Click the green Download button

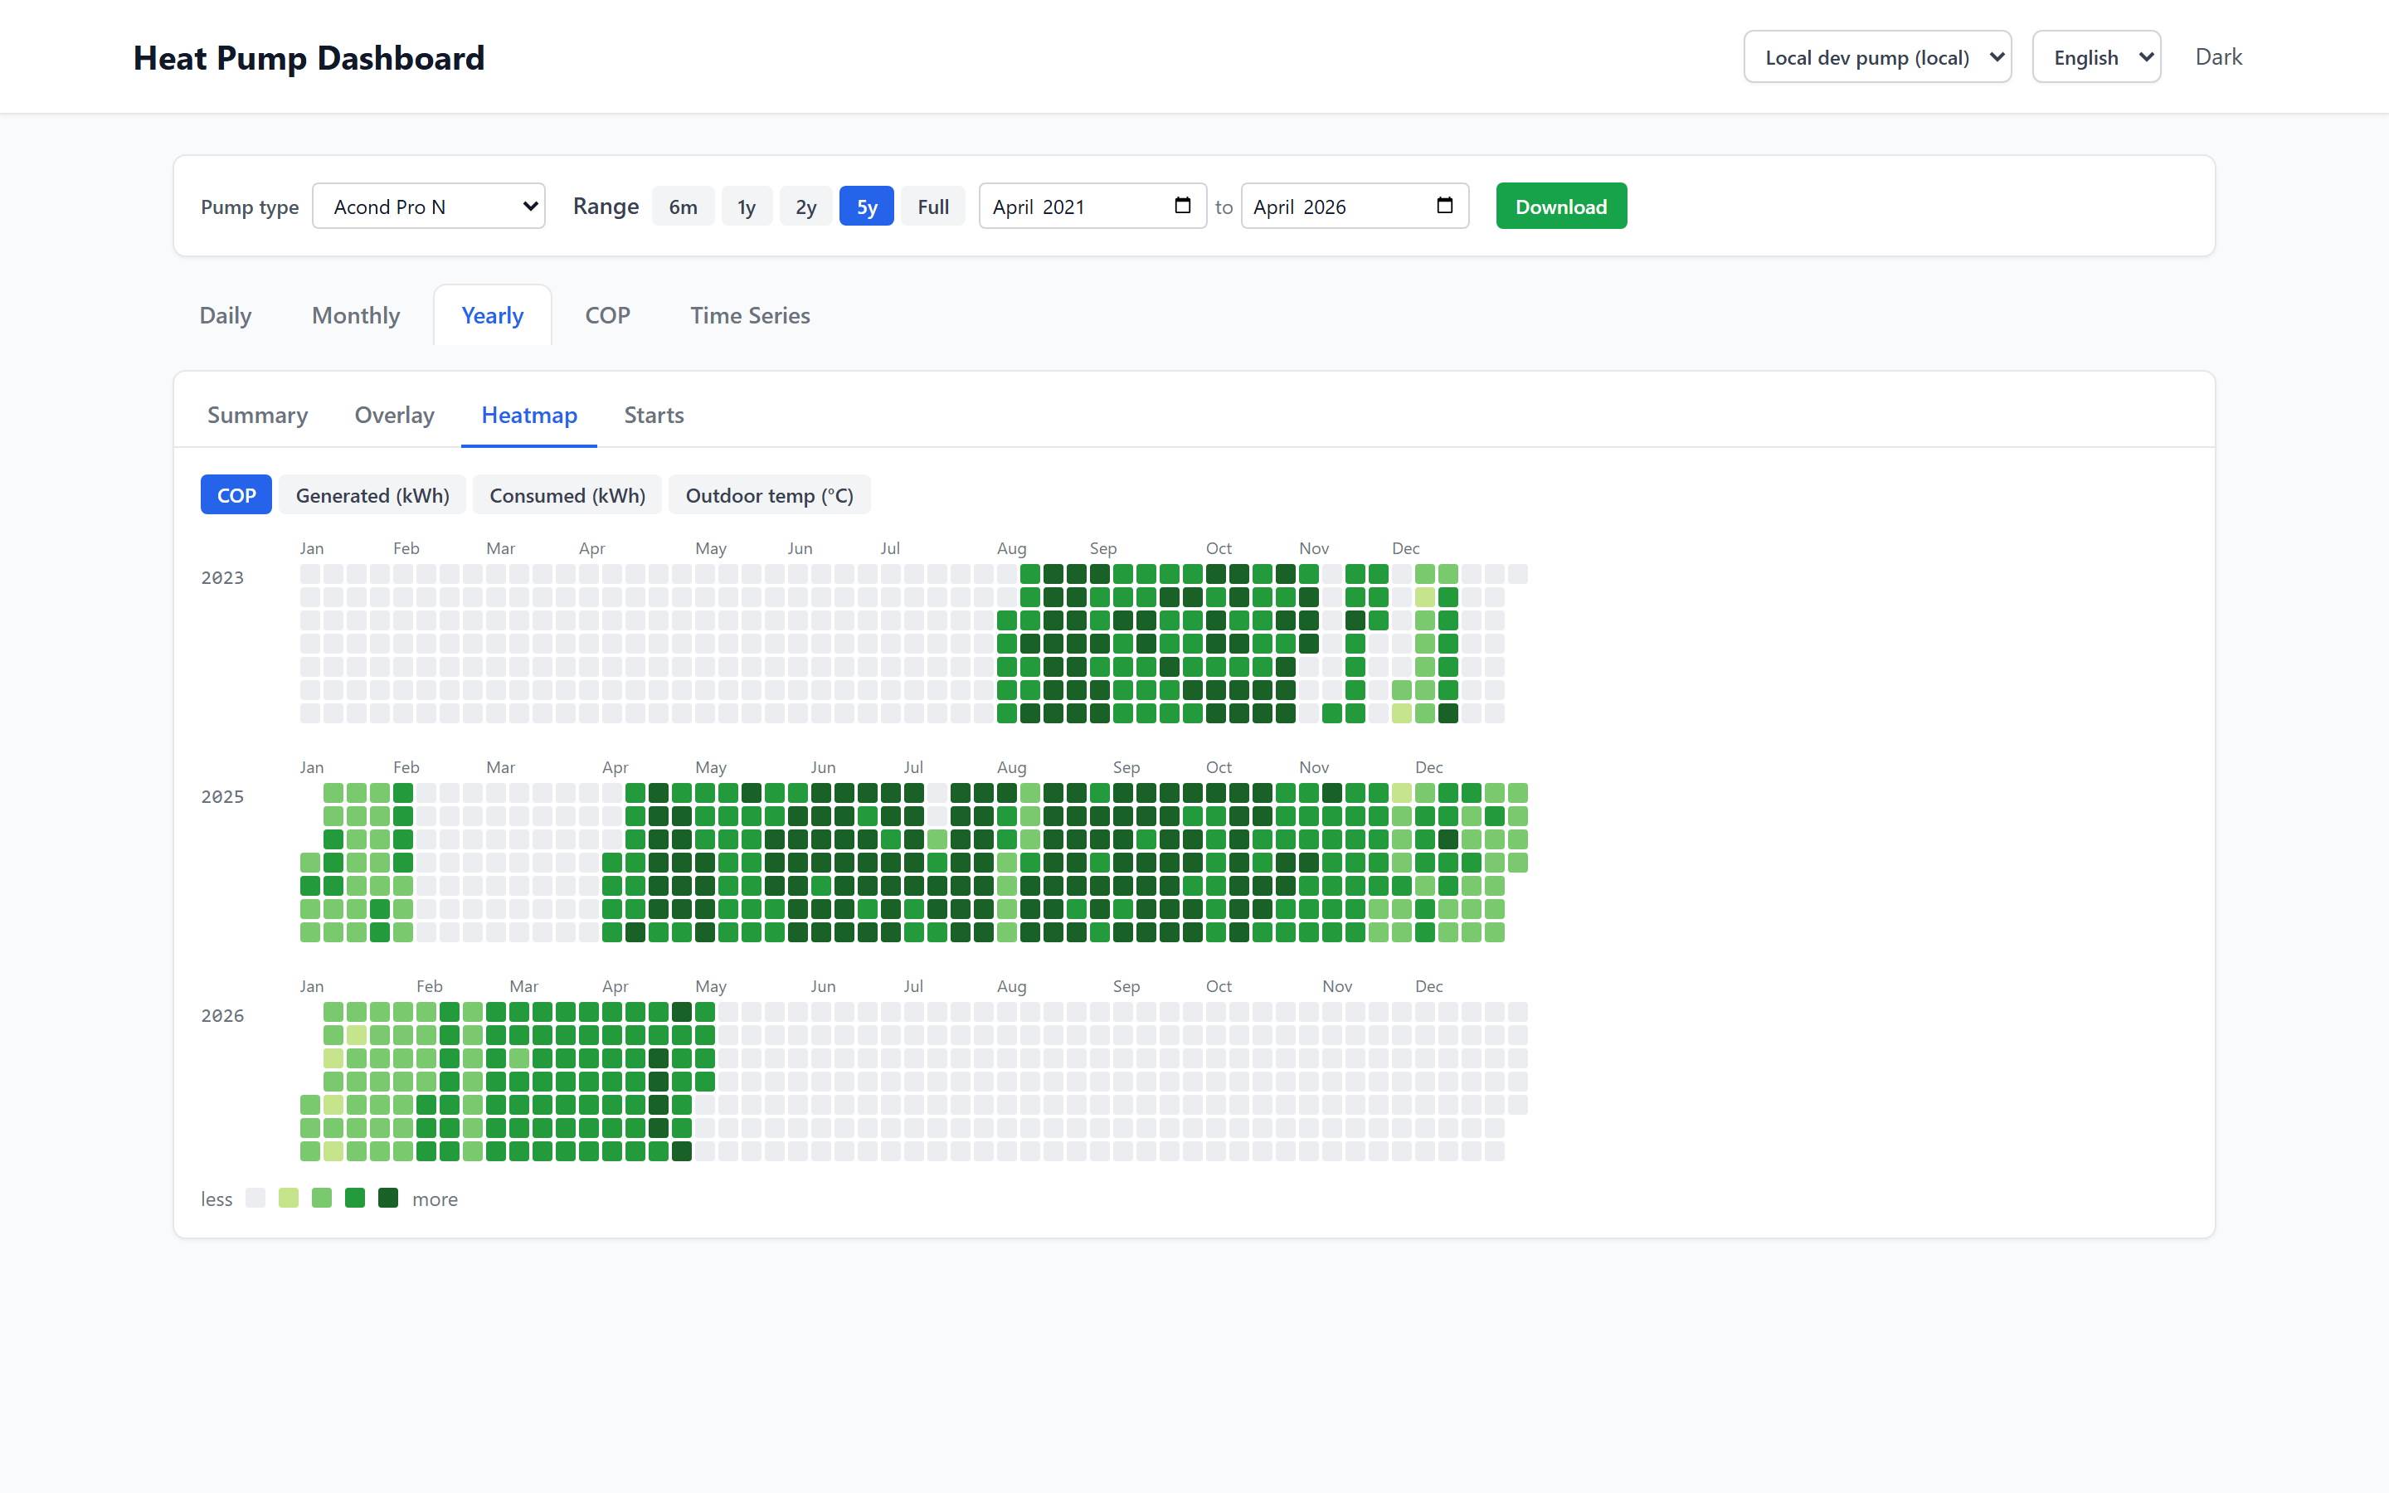pyautogui.click(x=1561, y=207)
